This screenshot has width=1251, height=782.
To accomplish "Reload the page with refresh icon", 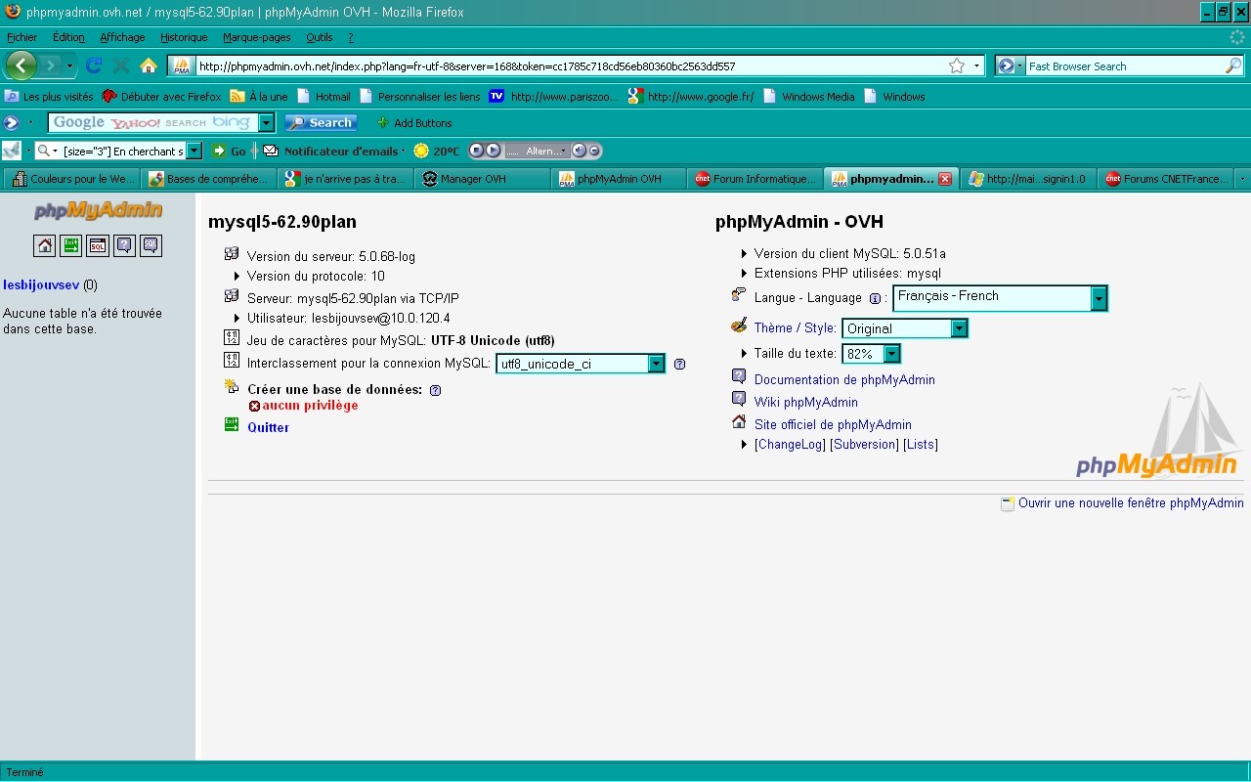I will (94, 65).
